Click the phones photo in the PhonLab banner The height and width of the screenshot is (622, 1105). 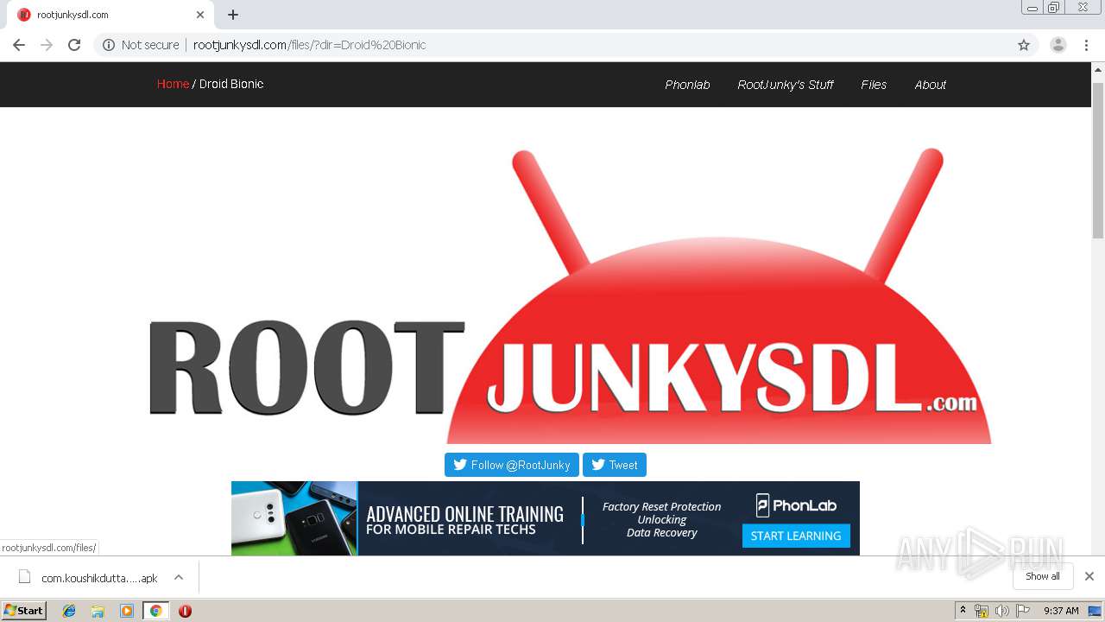click(294, 518)
